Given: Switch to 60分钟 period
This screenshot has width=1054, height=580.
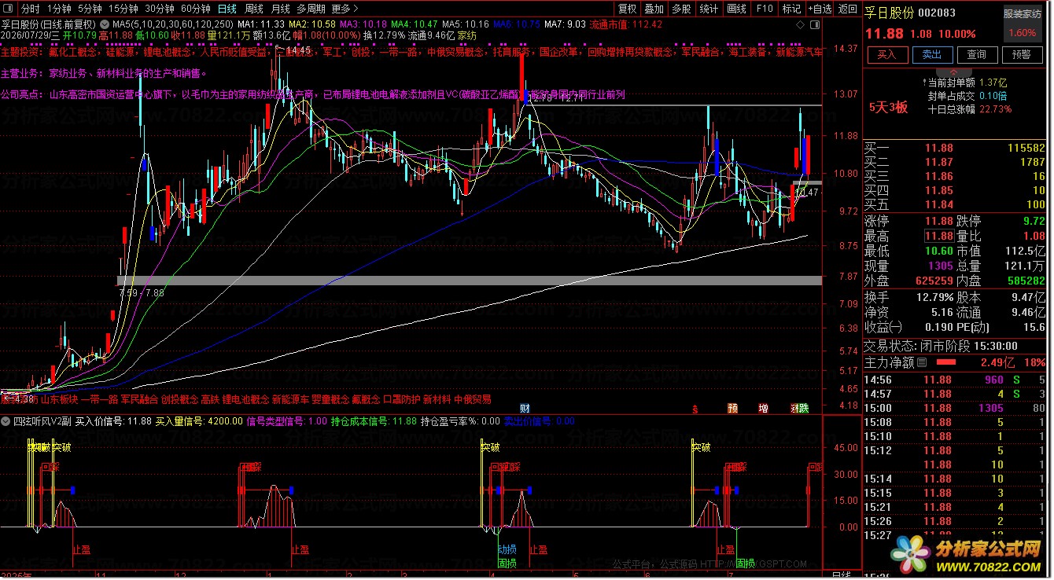Looking at the screenshot, I should click(x=196, y=9).
